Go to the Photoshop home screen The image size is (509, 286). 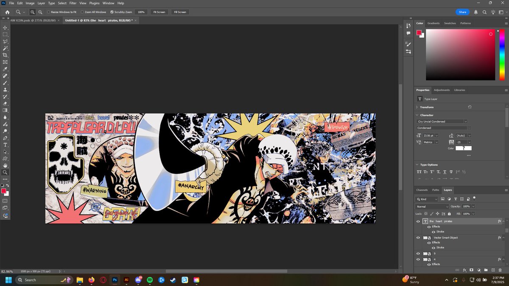[7, 12]
